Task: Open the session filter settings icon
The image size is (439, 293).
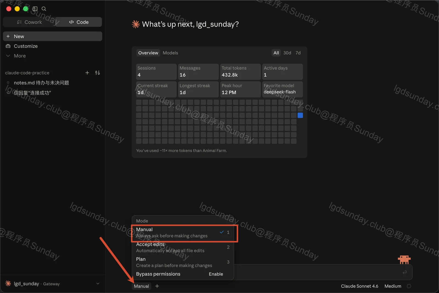Action: tap(97, 73)
